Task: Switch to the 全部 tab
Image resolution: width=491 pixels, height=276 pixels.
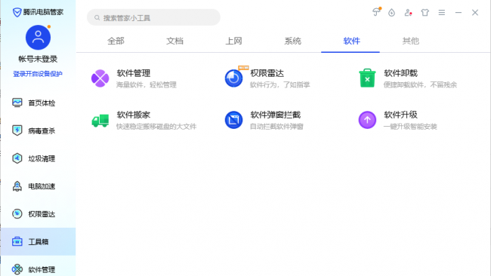Action: click(116, 41)
